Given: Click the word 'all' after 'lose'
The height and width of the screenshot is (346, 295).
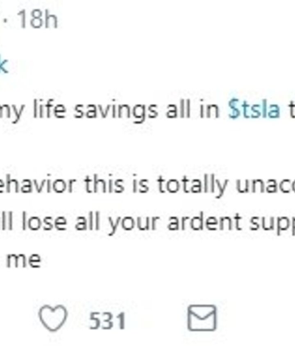Looking at the screenshot, I should coord(85,222).
